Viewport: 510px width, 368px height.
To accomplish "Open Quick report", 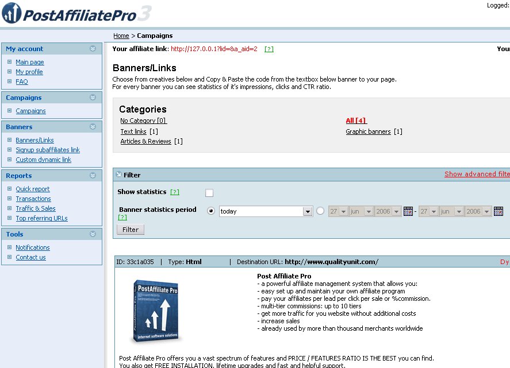I will pos(33,189).
